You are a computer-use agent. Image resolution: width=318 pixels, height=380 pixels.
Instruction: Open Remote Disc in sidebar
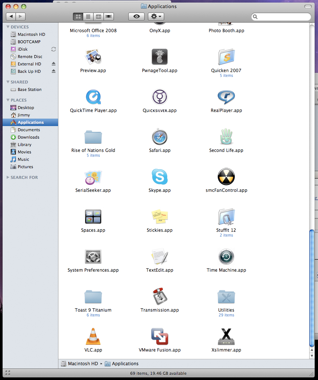[31, 57]
